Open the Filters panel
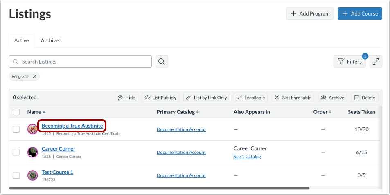The width and height of the screenshot is (390, 195). (349, 62)
